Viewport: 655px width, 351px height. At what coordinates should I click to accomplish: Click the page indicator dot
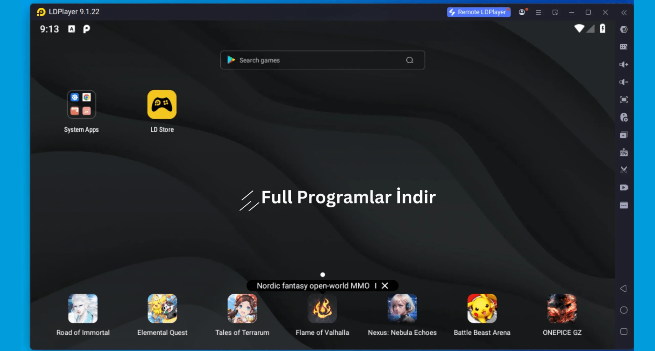pos(323,275)
